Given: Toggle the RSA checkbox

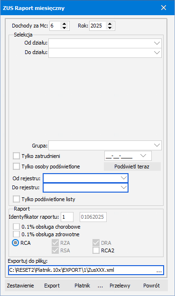Looking at the screenshot, I should click(x=55, y=250).
